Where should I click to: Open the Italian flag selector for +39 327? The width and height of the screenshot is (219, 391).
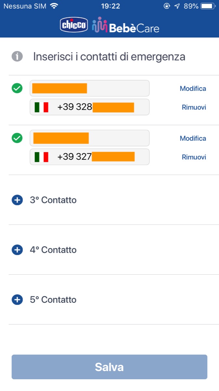[41, 157]
